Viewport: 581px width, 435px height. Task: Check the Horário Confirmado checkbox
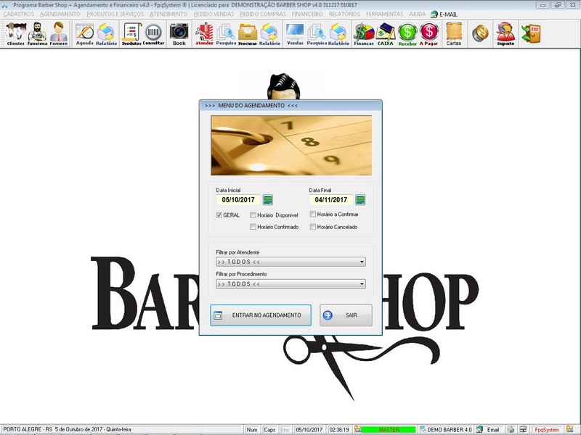click(253, 227)
